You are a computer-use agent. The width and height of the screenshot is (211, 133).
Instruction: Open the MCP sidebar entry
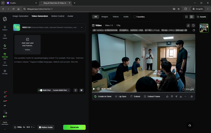tap(5, 101)
